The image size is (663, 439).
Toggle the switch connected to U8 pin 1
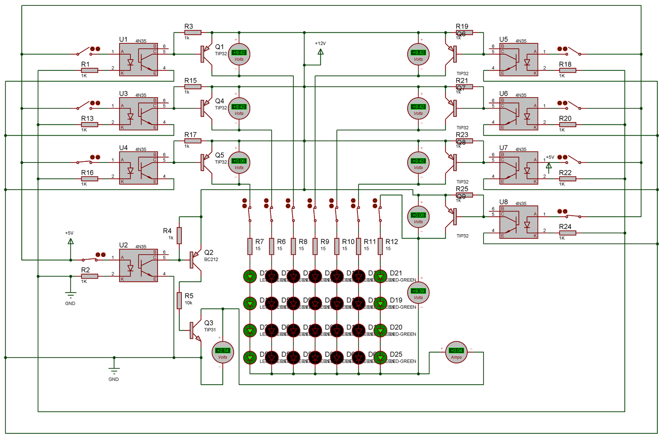coord(570,214)
